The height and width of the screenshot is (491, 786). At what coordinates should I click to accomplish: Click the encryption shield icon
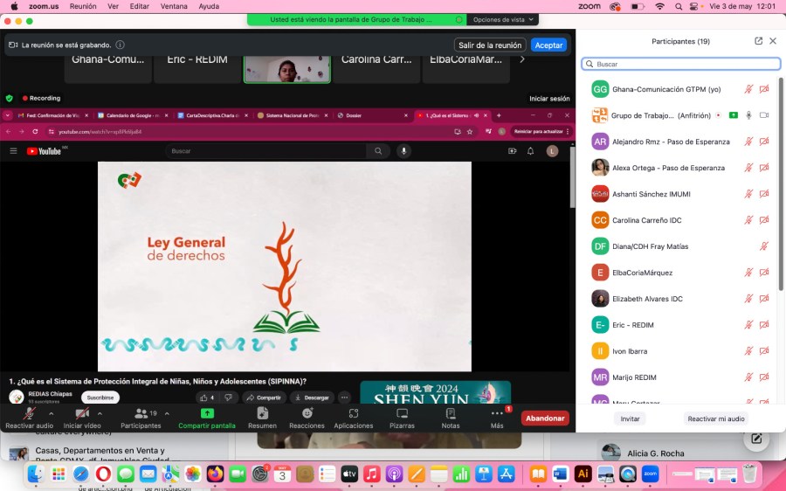coord(10,99)
